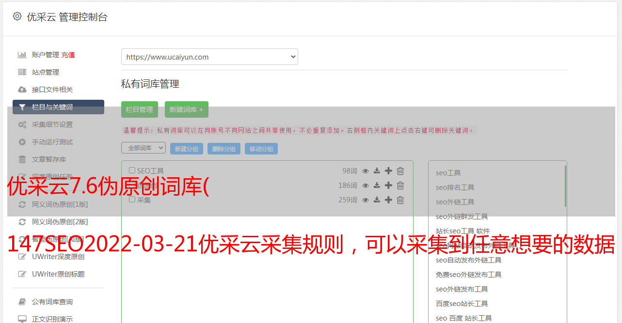622x323 pixels.
Task: Open the https://www.ucaiyun.com site dropdown
Action: coord(209,57)
